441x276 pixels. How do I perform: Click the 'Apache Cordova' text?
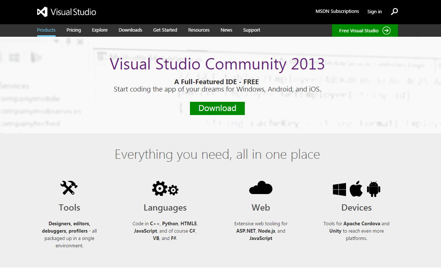pyautogui.click(x=362, y=223)
